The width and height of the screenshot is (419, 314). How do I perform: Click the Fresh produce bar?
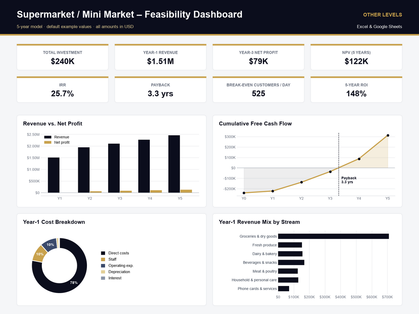(x=290, y=245)
